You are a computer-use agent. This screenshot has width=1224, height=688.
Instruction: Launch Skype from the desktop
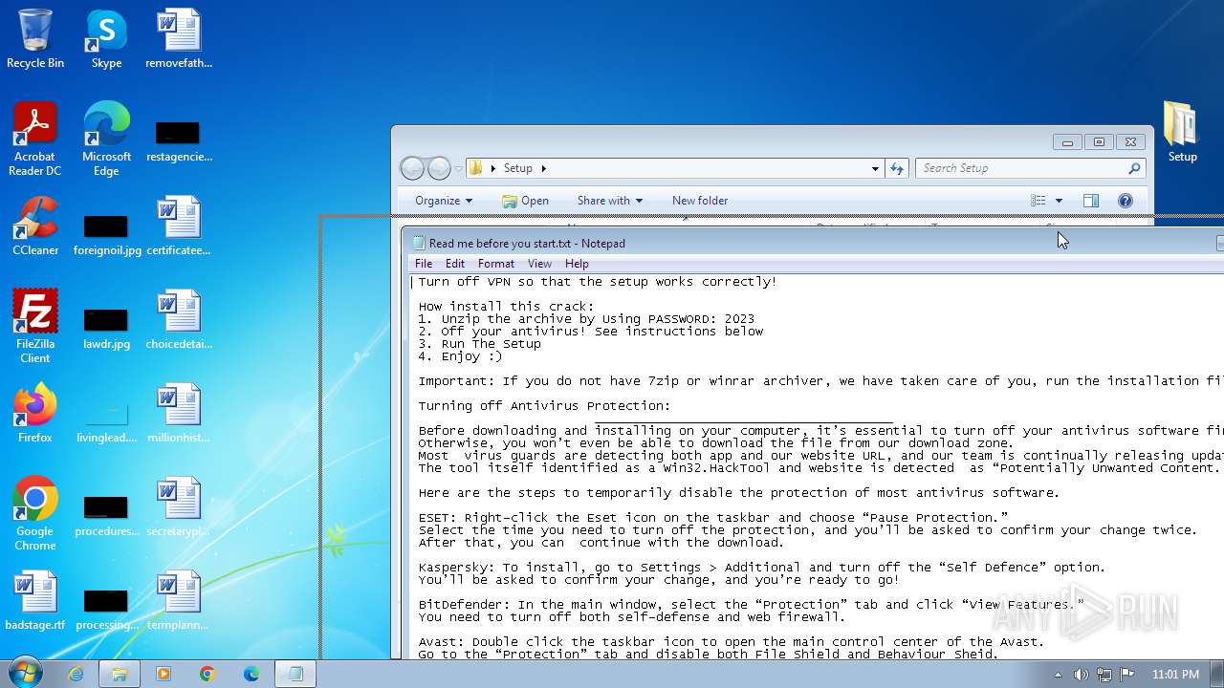(x=106, y=38)
